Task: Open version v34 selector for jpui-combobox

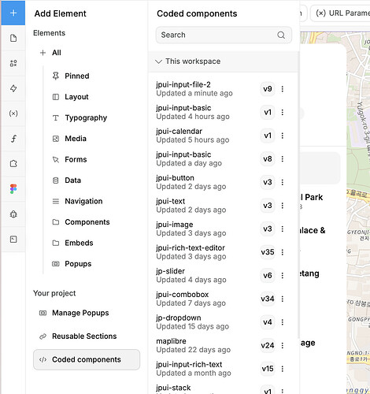Action: [x=268, y=299]
